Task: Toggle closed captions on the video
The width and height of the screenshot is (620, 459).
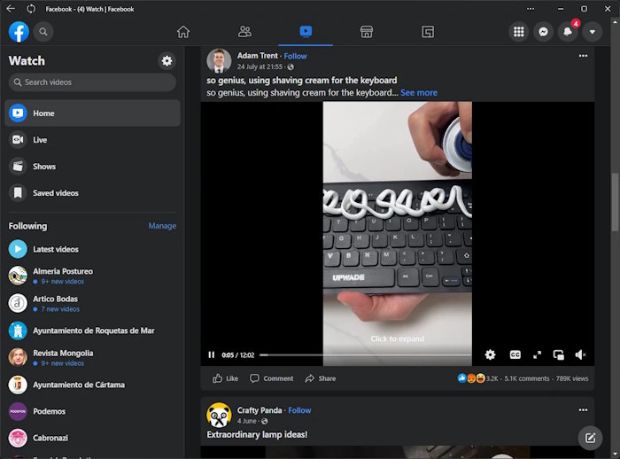Action: click(515, 355)
